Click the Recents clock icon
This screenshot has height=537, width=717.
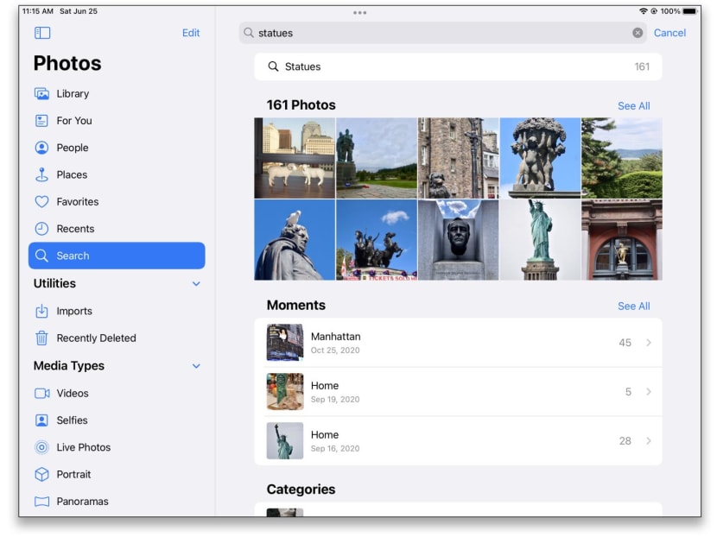click(x=41, y=229)
